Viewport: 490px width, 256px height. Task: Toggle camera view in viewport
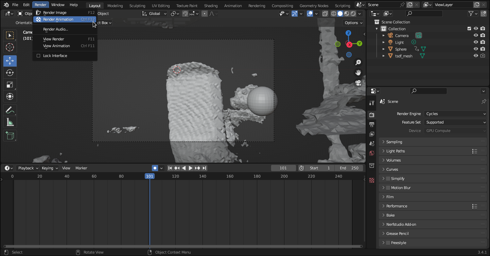click(x=358, y=83)
